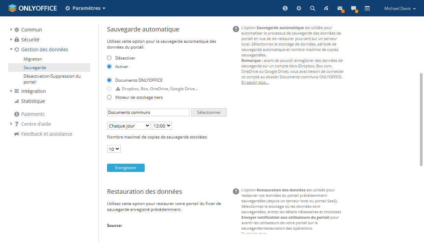The height and width of the screenshot is (242, 424).
Task: Click the Sauvegarde automatique heading
Action: [x=143, y=29]
